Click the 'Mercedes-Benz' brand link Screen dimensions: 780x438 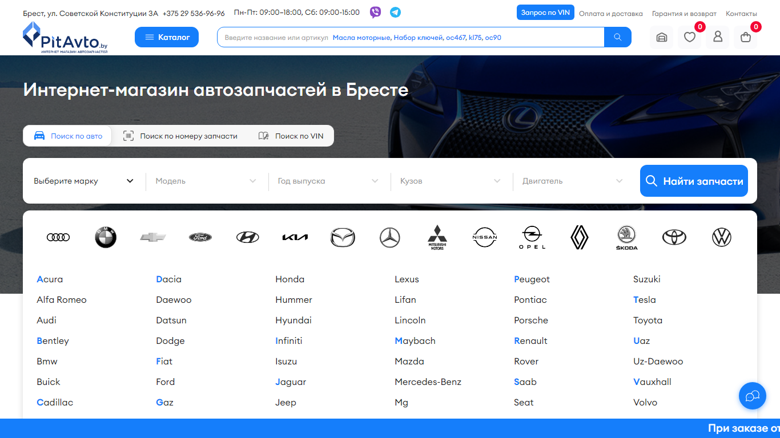point(428,382)
